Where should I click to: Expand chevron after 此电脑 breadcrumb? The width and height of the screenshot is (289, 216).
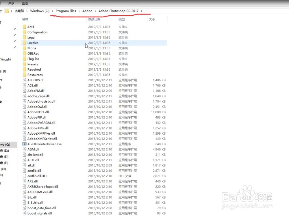tap(27, 11)
